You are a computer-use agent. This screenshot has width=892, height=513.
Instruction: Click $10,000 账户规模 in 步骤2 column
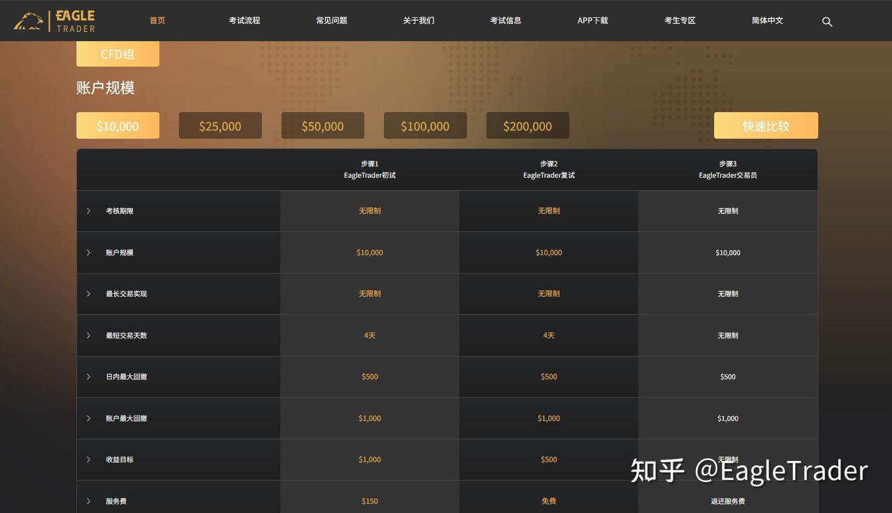(549, 252)
